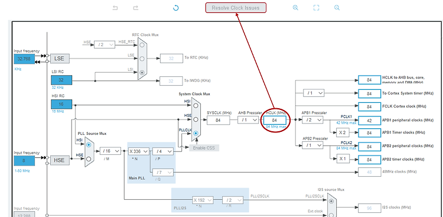This screenshot has width=443, height=217.
Task: Click the APB1 peripheral clocks value 42
Action: point(369,120)
